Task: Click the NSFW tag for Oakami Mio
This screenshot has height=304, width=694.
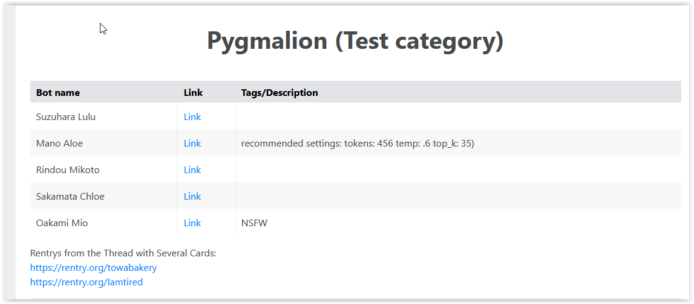Action: 254,223
